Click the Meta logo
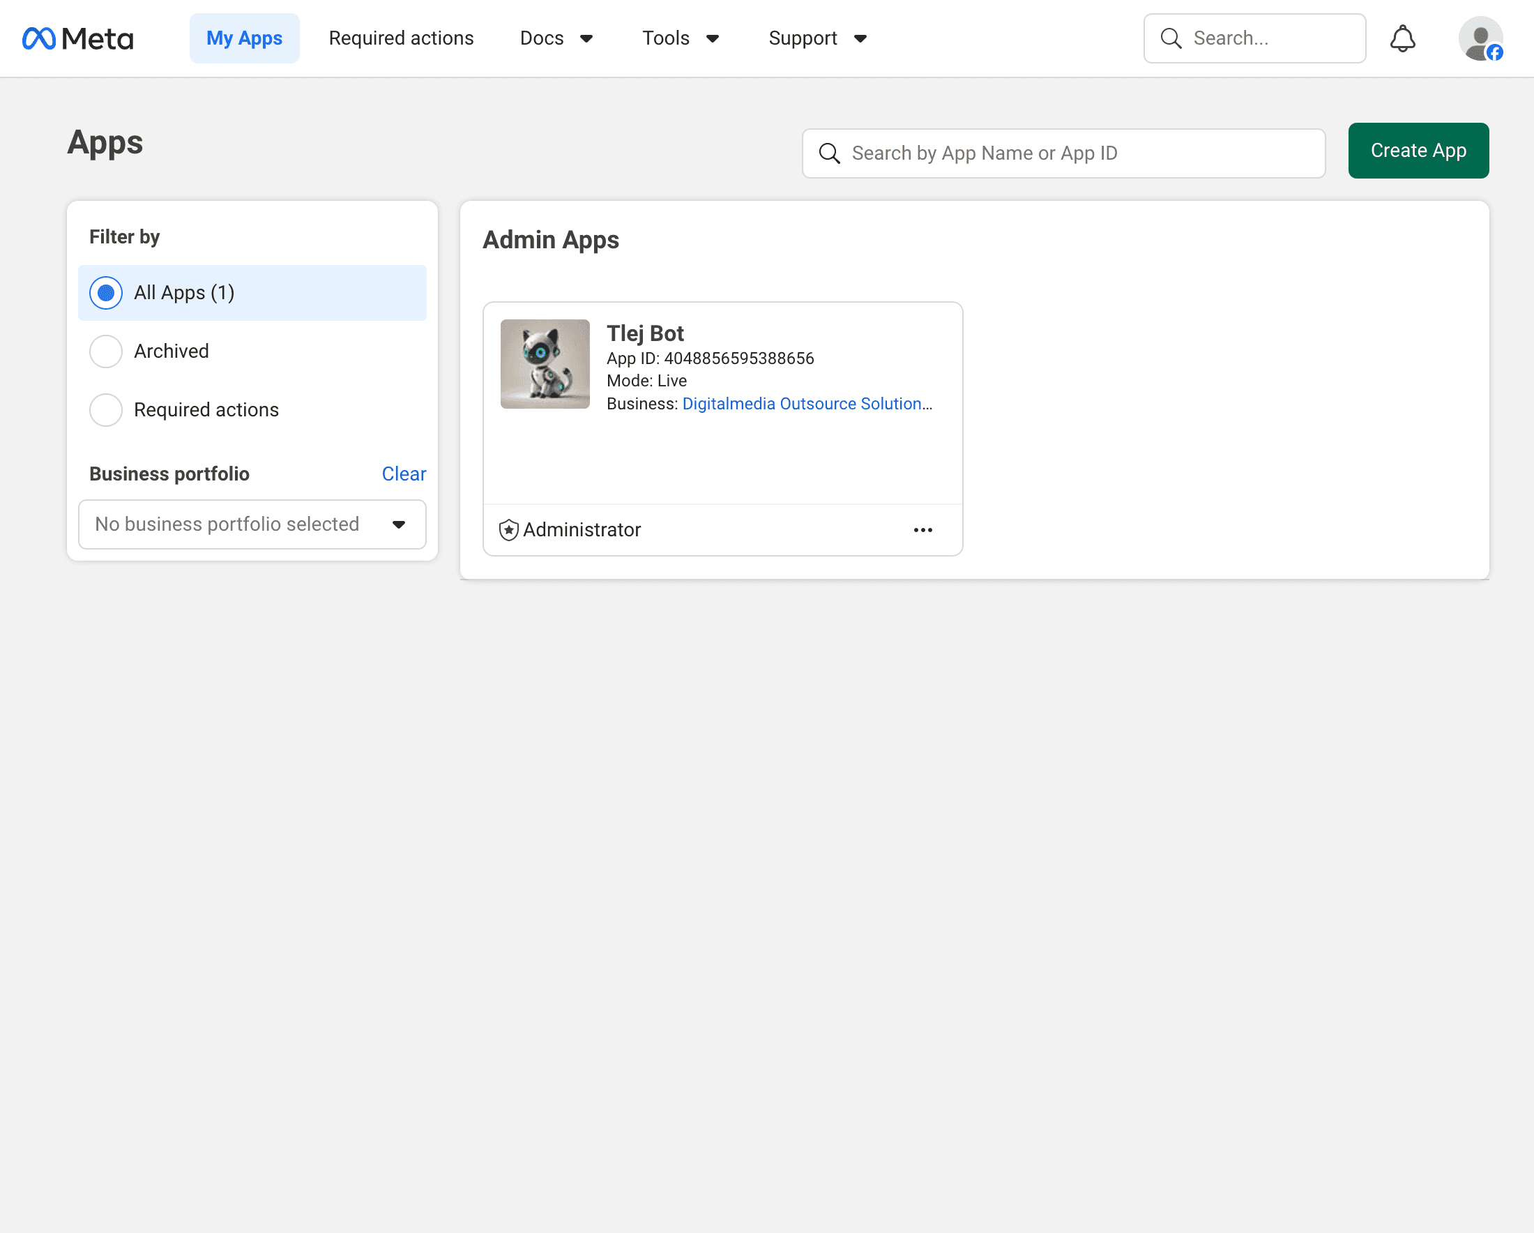Image resolution: width=1534 pixels, height=1233 pixels. coord(78,38)
